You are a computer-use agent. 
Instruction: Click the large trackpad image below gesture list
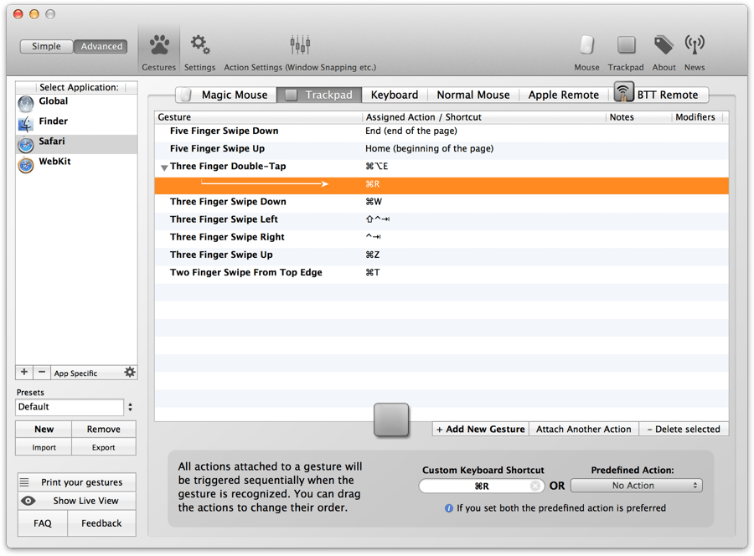coord(391,420)
